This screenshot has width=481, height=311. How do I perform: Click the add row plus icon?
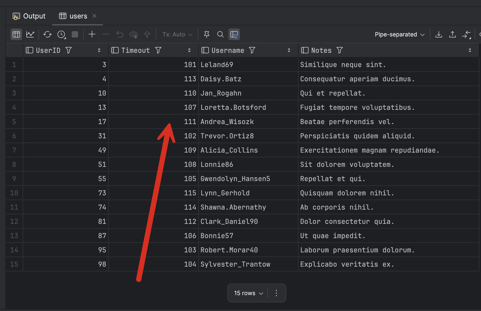[92, 34]
